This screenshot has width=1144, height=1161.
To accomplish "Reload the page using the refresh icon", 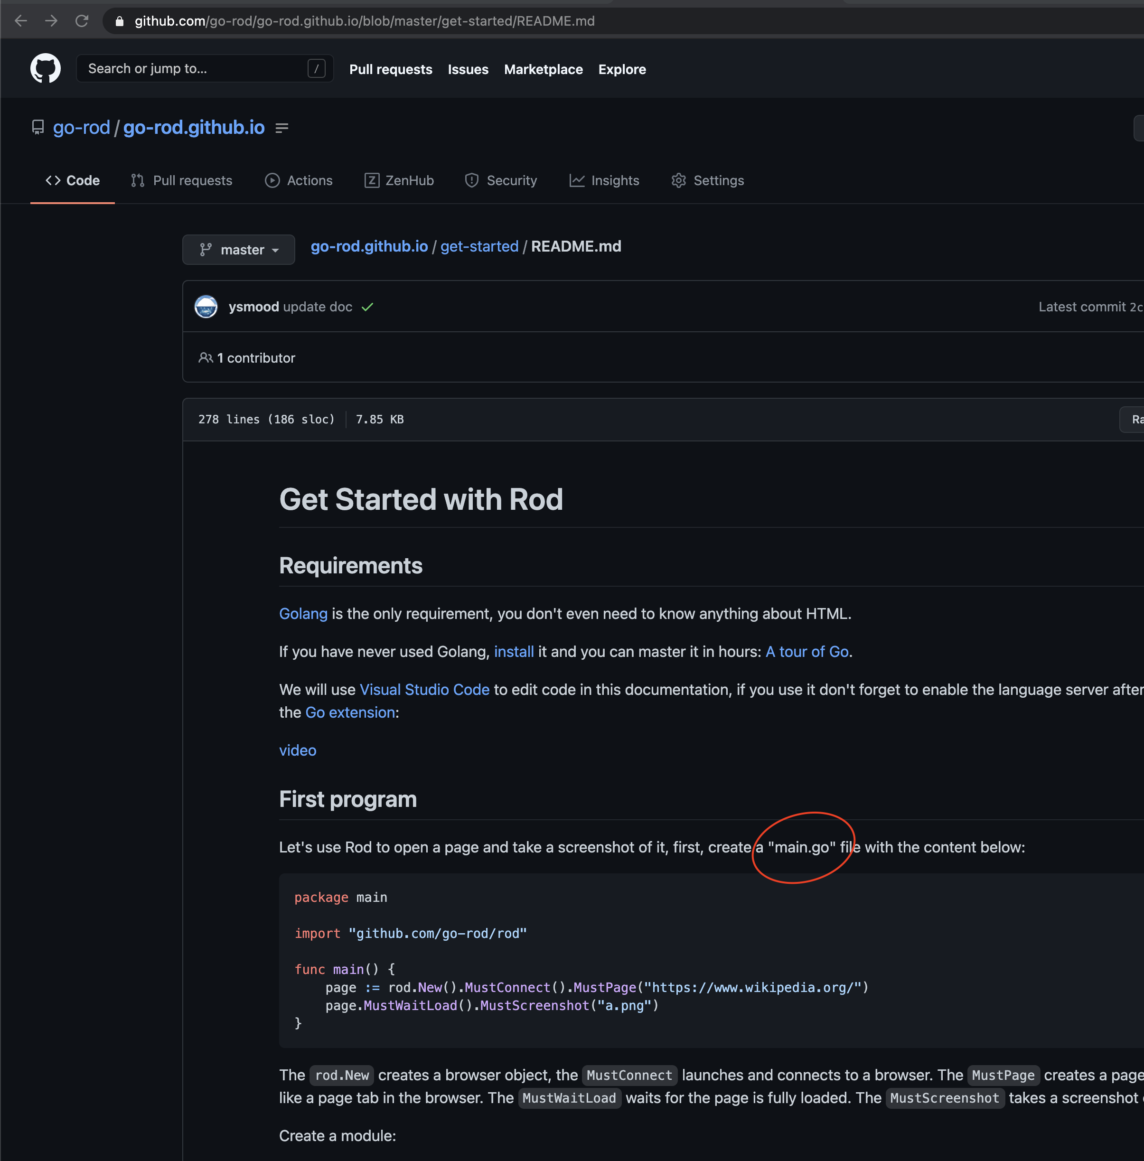I will point(82,20).
